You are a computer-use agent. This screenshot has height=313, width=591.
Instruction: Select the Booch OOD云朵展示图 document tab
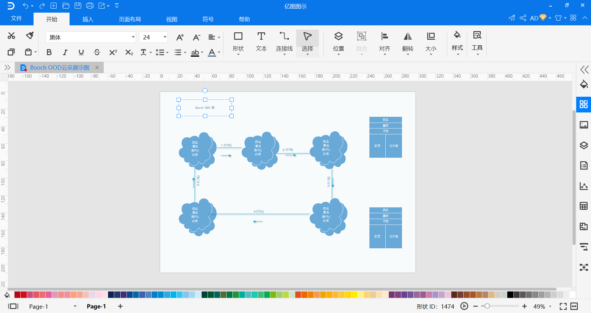pyautogui.click(x=59, y=67)
